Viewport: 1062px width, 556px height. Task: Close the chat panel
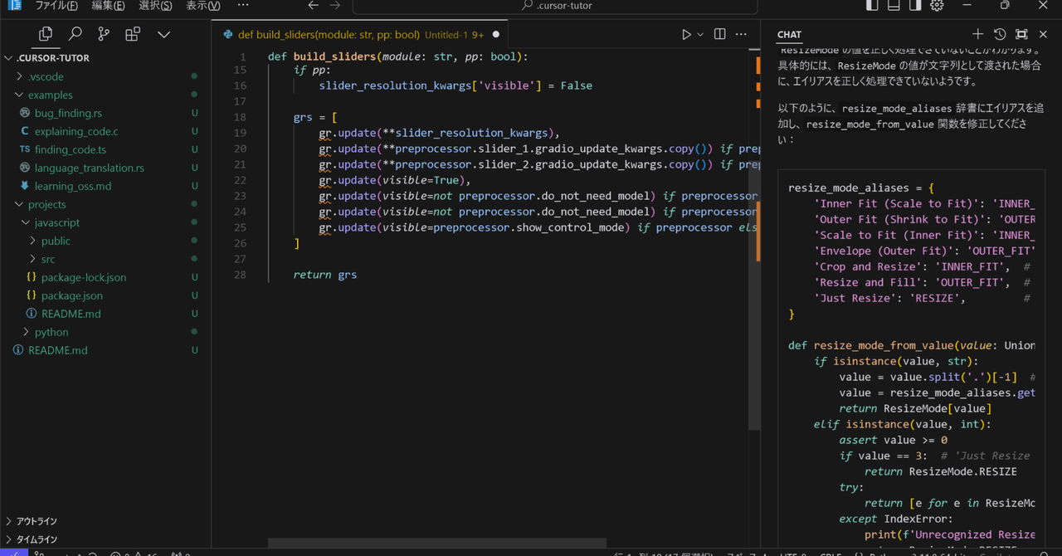pyautogui.click(x=1044, y=34)
